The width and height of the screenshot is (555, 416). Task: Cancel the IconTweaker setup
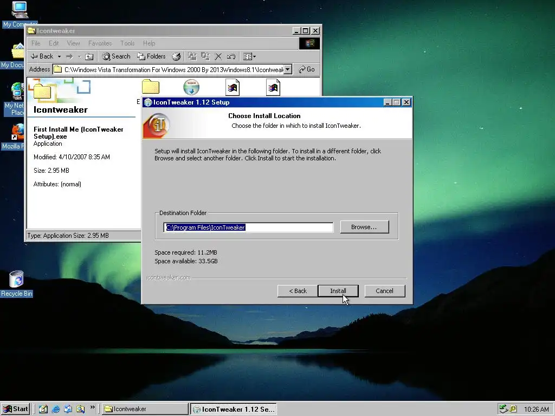click(x=384, y=291)
